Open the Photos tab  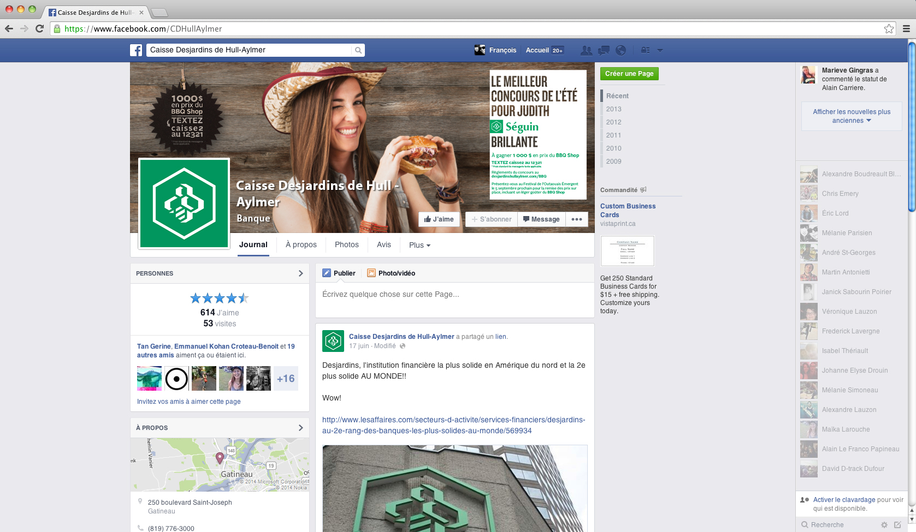347,245
